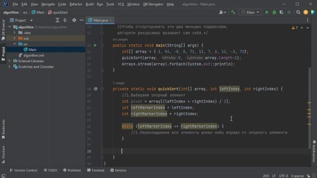Expand the .idea folder

point(14,33)
